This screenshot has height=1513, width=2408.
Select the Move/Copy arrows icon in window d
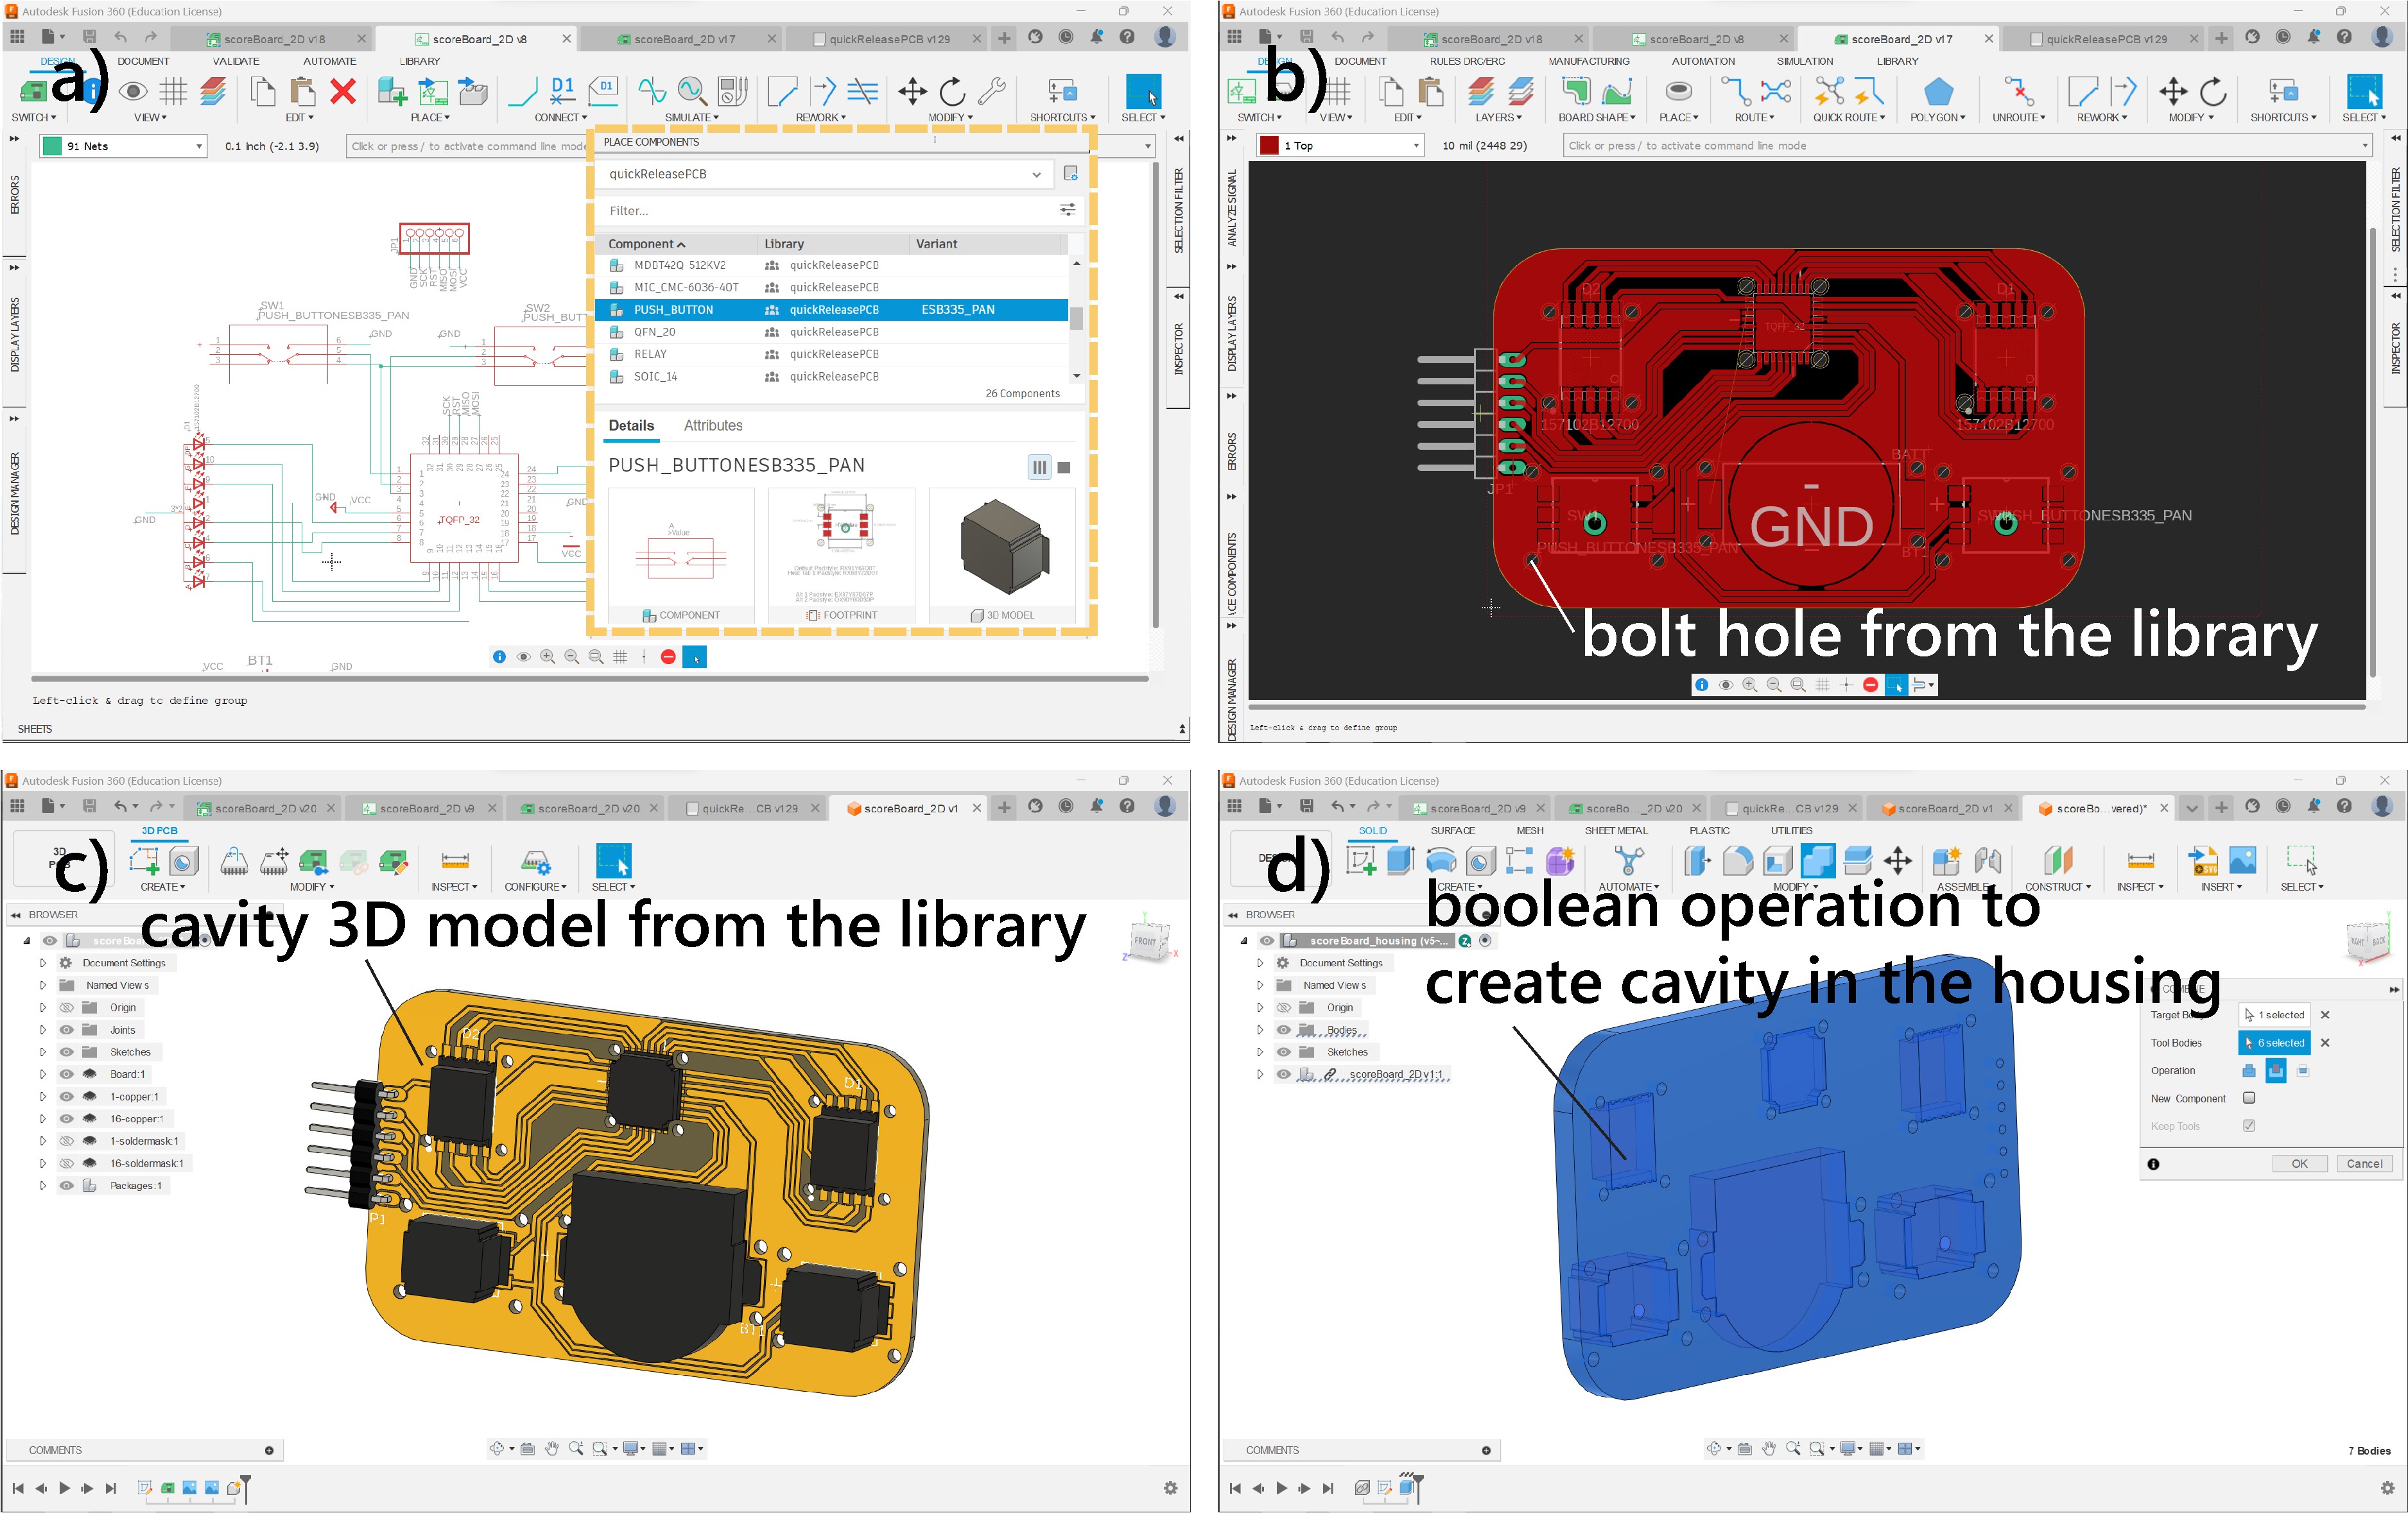pyautogui.click(x=1897, y=860)
